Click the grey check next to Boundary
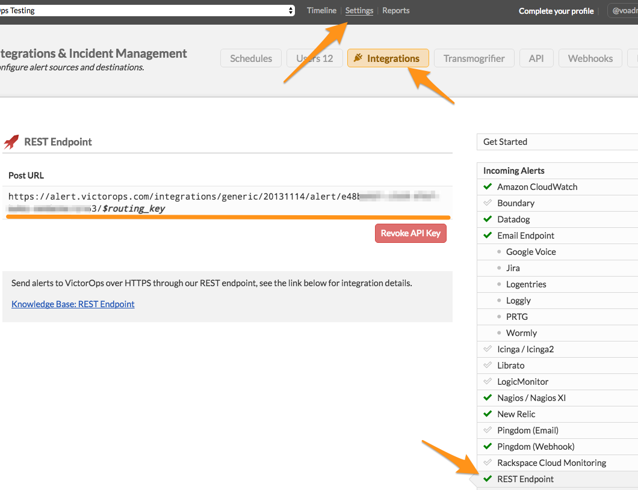Screen dimensions: 638x490 tap(488, 203)
